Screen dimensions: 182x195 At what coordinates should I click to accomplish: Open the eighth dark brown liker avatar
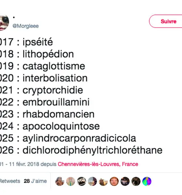click(x=136, y=181)
